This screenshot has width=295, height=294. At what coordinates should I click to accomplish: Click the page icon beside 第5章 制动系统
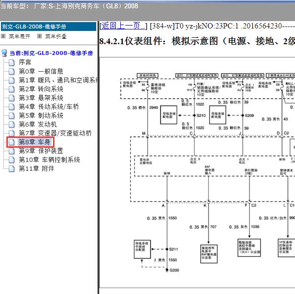(x=12, y=116)
